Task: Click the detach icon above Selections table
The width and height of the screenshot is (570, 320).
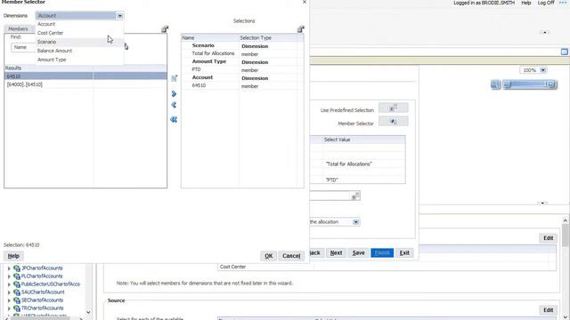Action: 301,29
